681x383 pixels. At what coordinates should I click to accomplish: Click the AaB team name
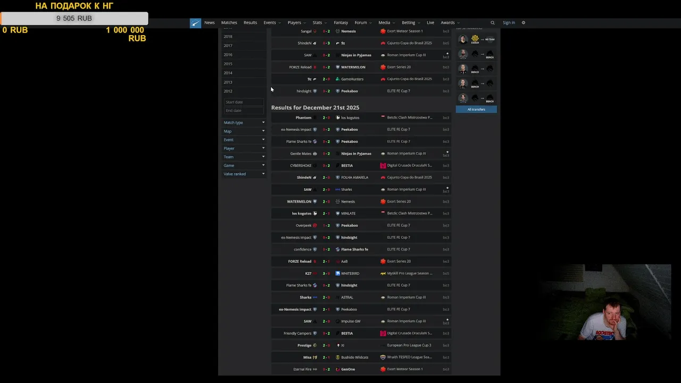pyautogui.click(x=344, y=261)
